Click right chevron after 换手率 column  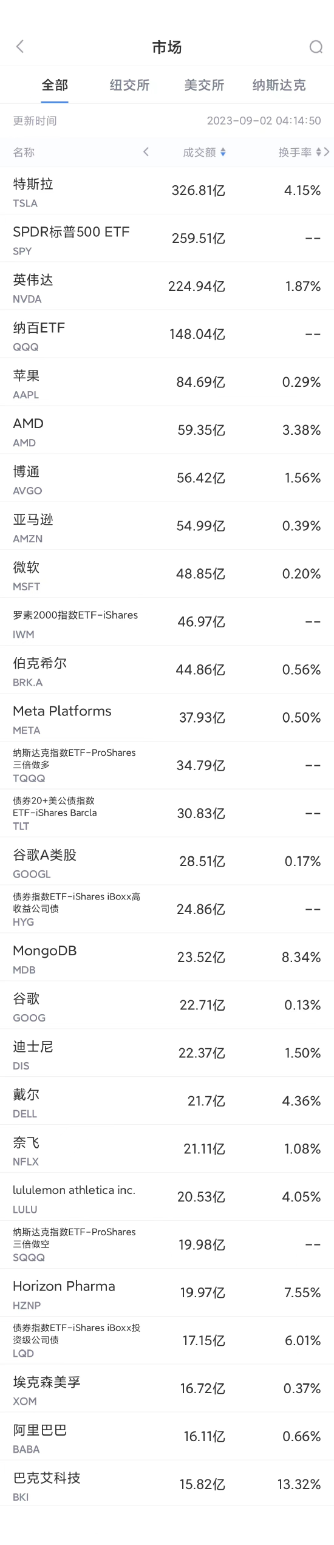(327, 152)
